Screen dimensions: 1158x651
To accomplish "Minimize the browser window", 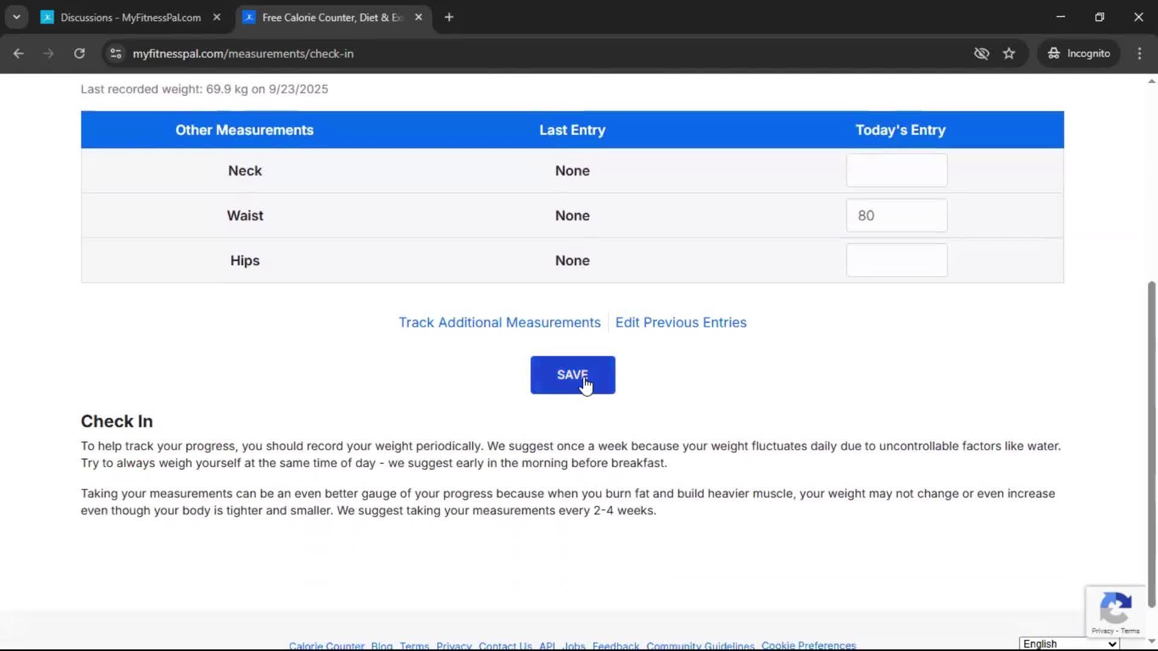I will pyautogui.click(x=1061, y=17).
